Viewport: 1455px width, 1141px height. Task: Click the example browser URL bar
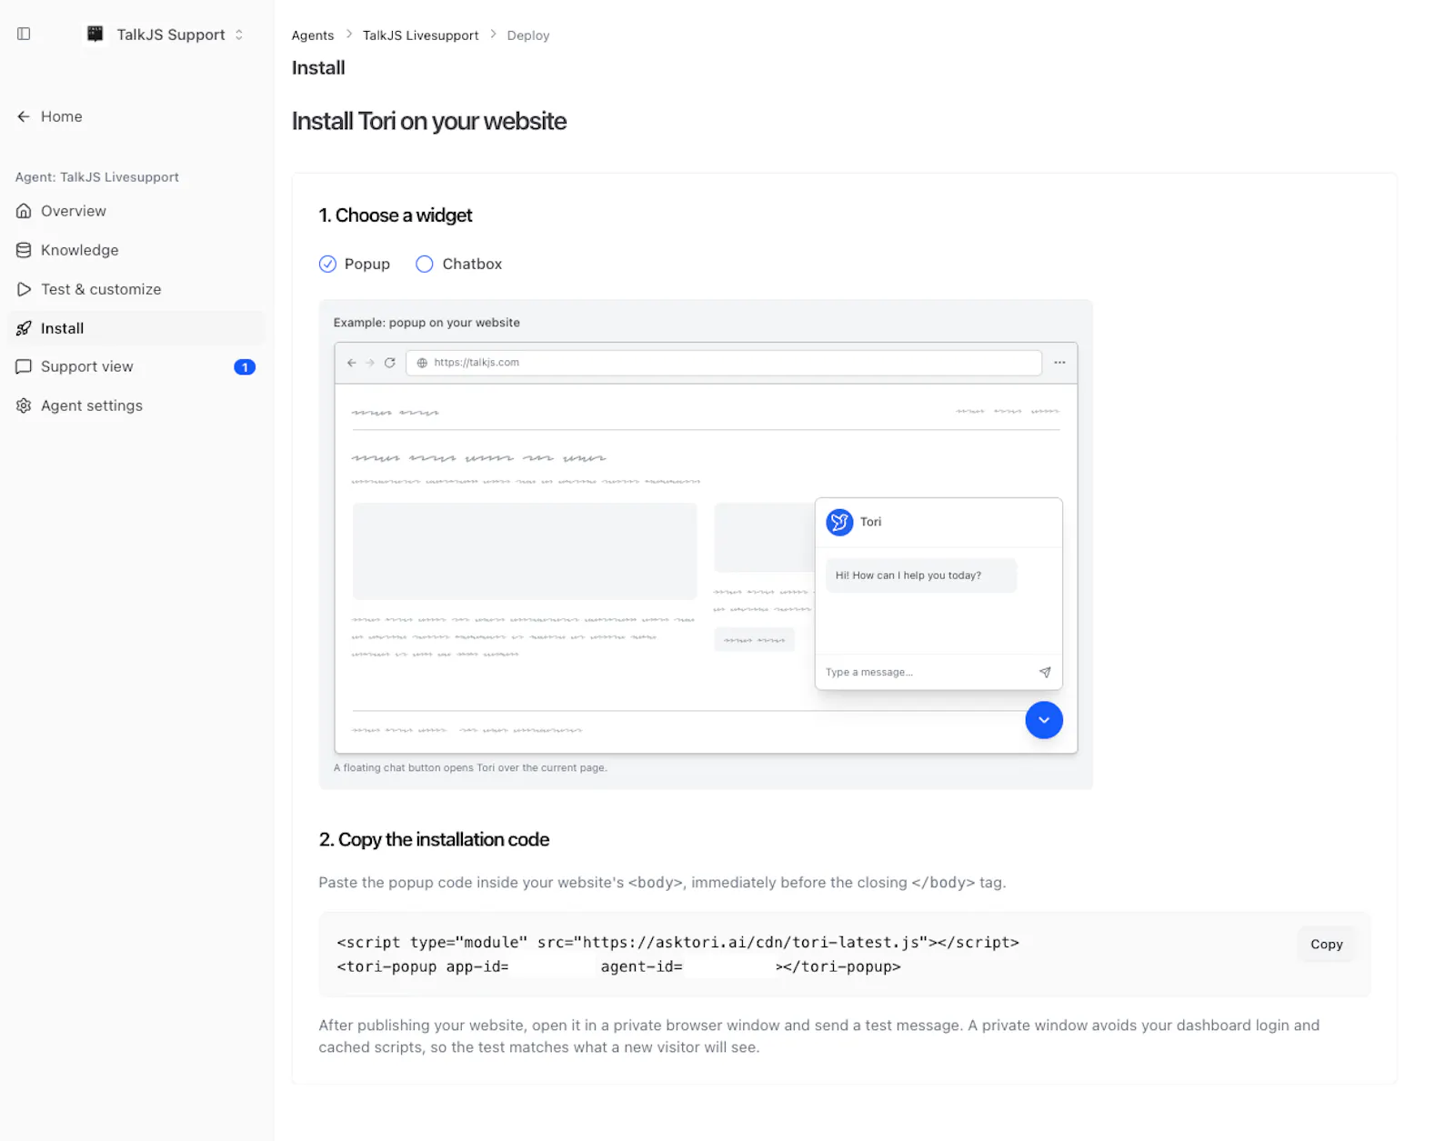[x=724, y=363]
